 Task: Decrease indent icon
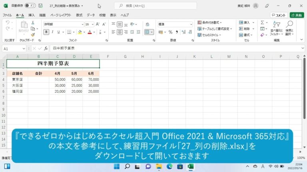[132, 32]
